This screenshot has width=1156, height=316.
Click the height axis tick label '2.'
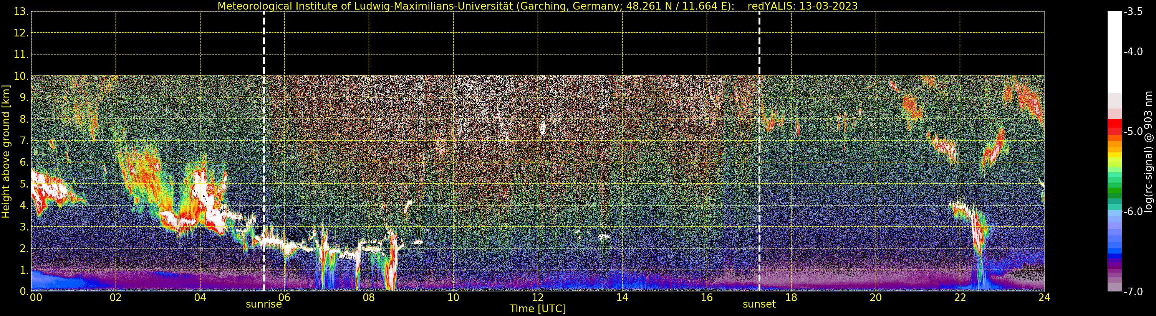tap(24, 249)
